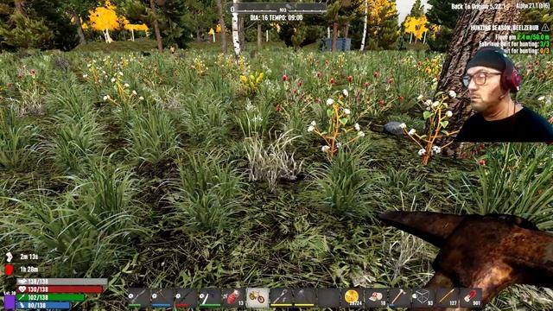The image size is (553, 311).
Task: Click the quest objective count '3/3'
Action: [544, 44]
